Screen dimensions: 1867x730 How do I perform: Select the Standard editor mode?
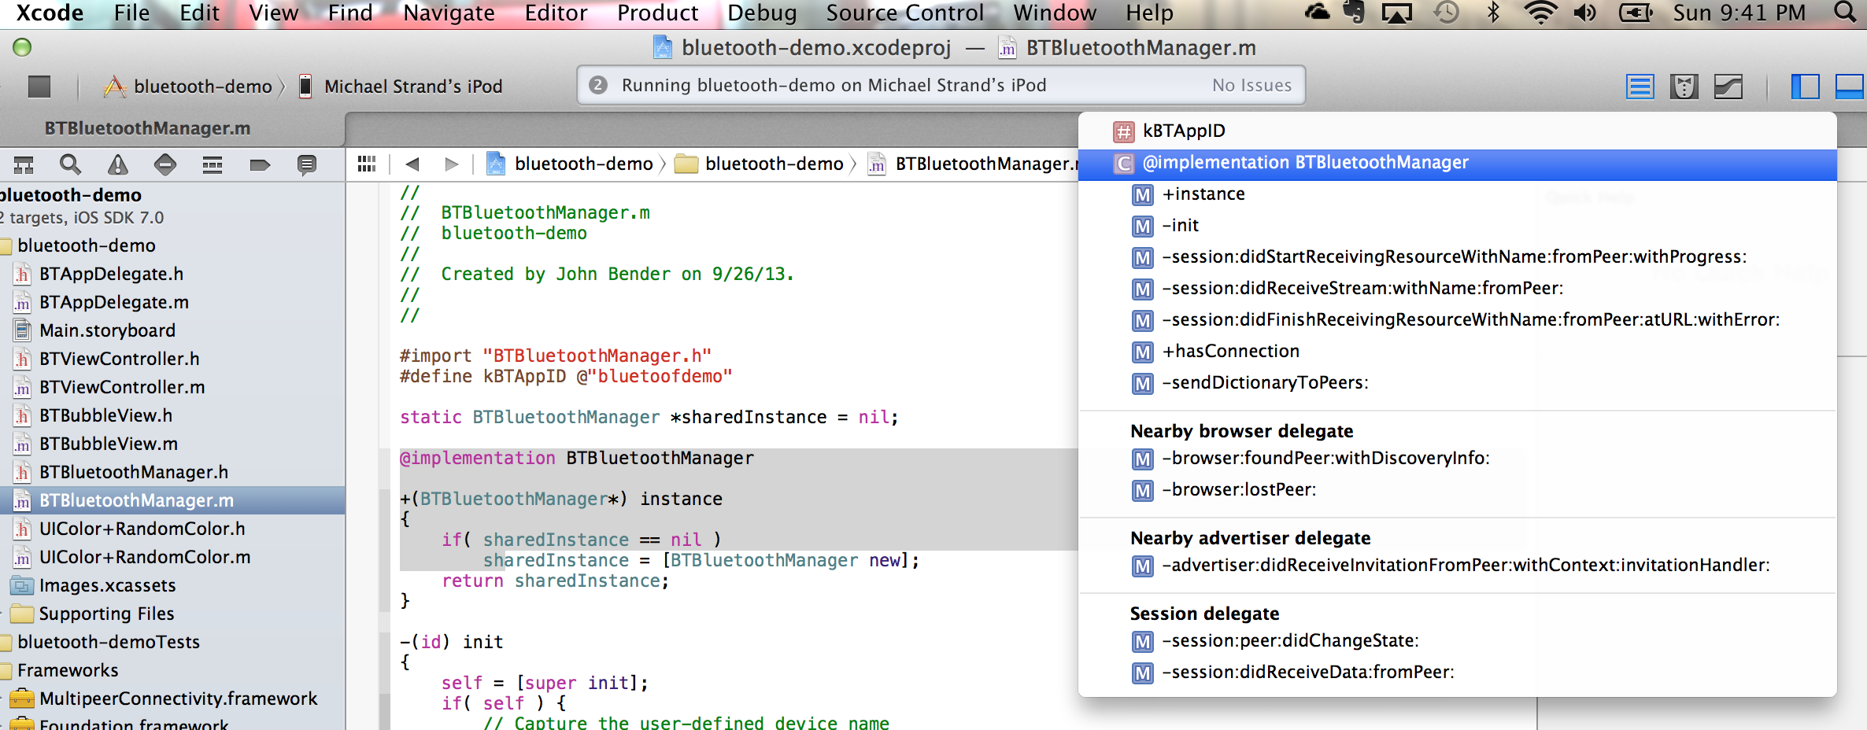click(x=1640, y=87)
